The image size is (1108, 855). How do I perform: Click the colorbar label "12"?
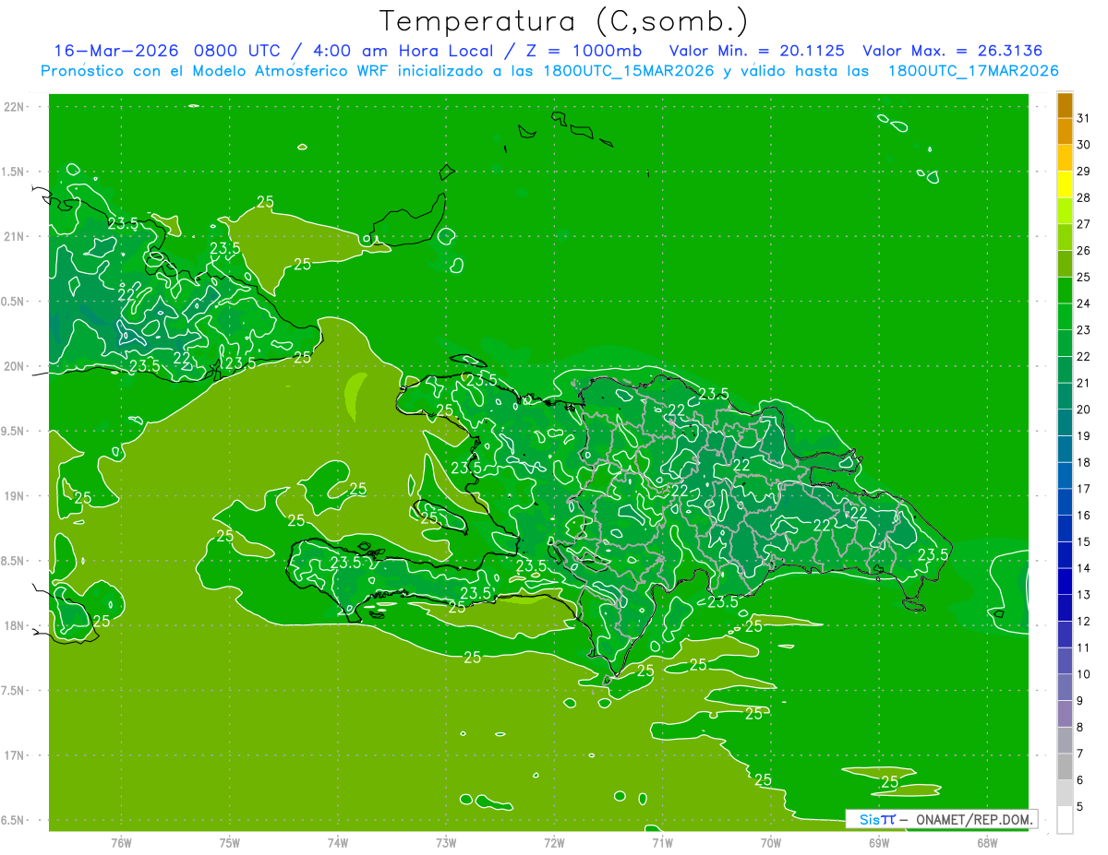point(1083,622)
